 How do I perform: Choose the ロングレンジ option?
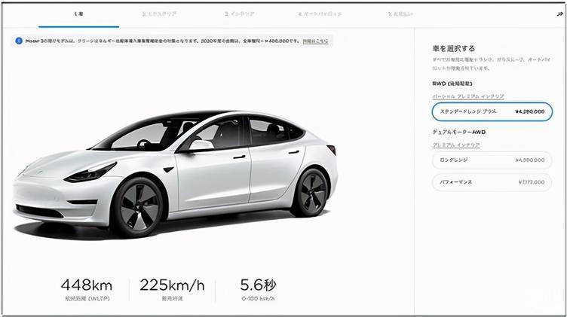pos(492,160)
